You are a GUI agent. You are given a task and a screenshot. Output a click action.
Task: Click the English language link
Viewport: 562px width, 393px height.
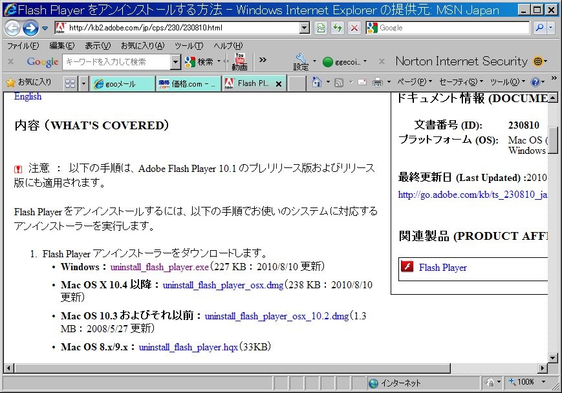28,96
